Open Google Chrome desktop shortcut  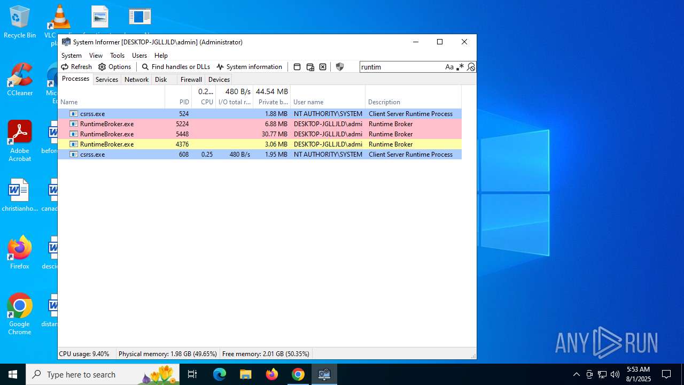click(20, 314)
